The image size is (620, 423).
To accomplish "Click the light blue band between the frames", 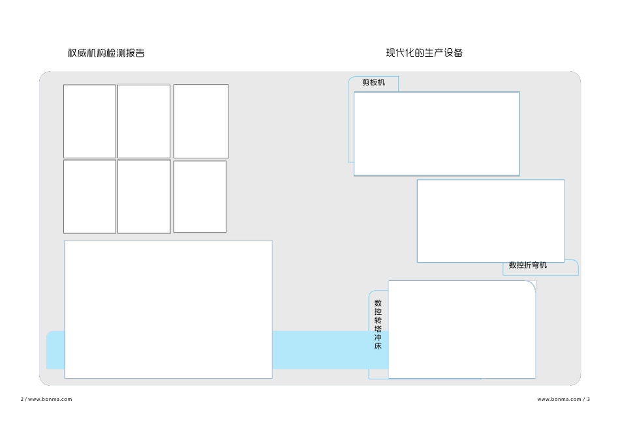I will (x=320, y=350).
